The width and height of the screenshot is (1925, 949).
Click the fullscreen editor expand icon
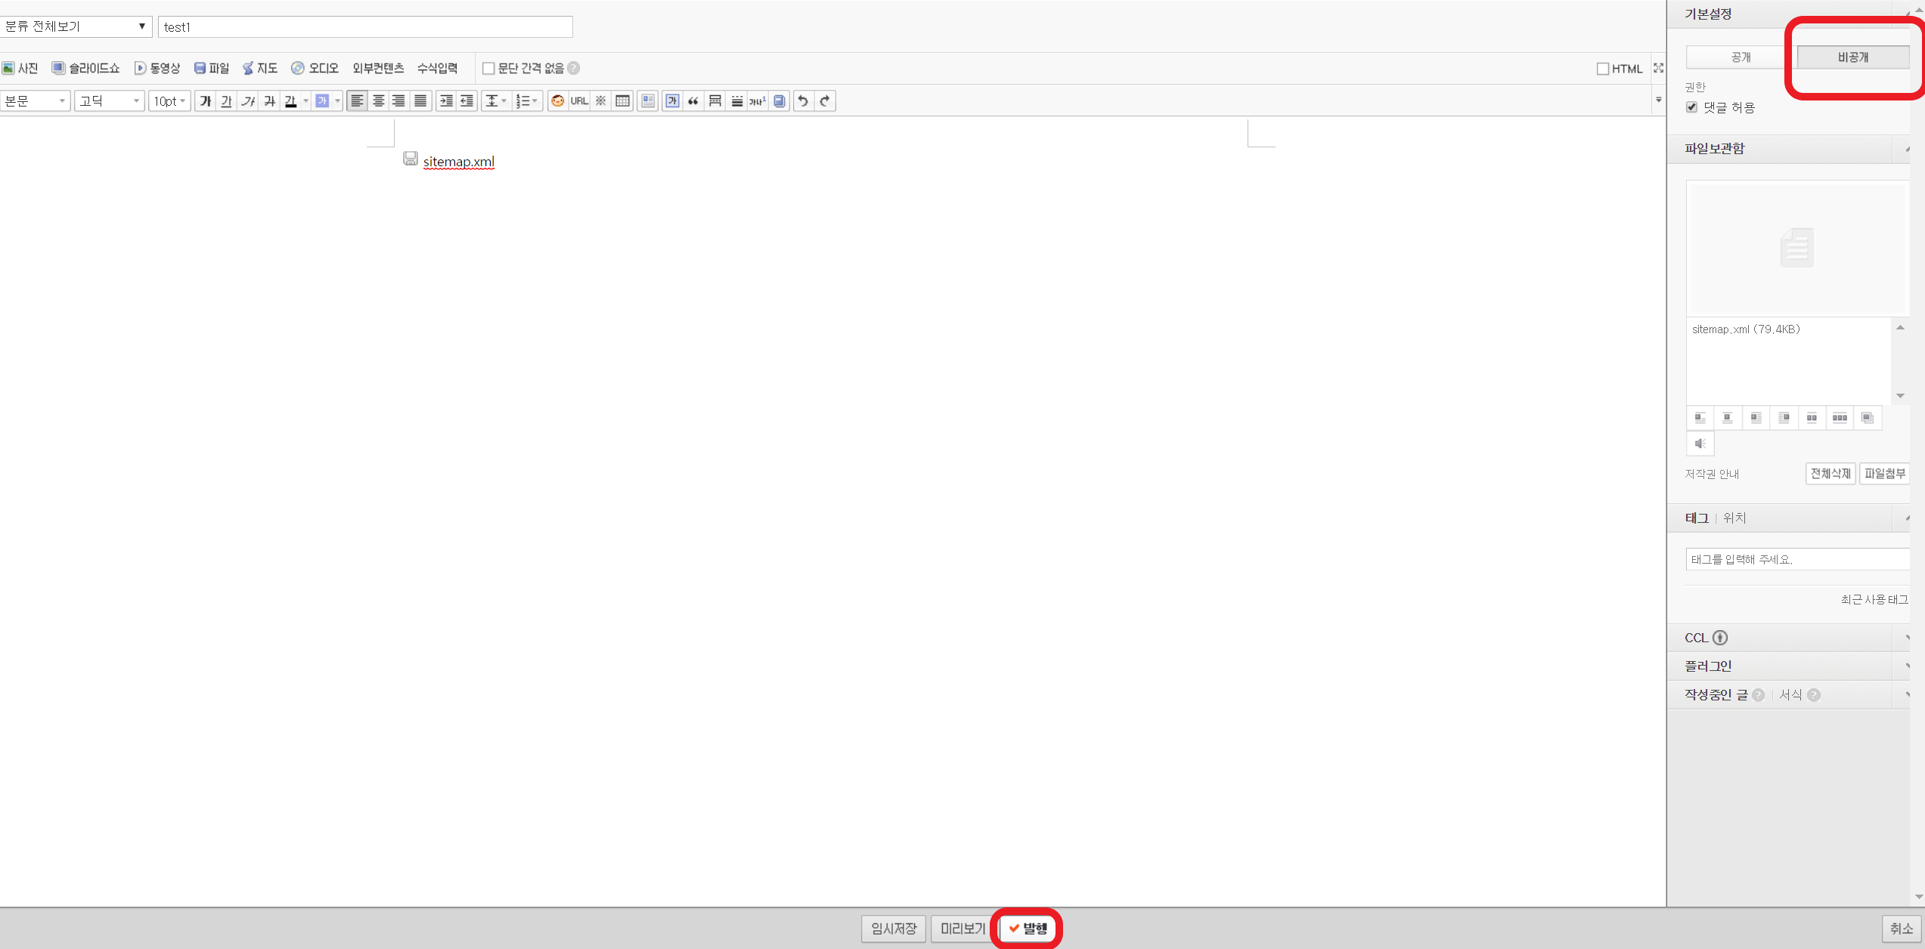pos(1658,68)
